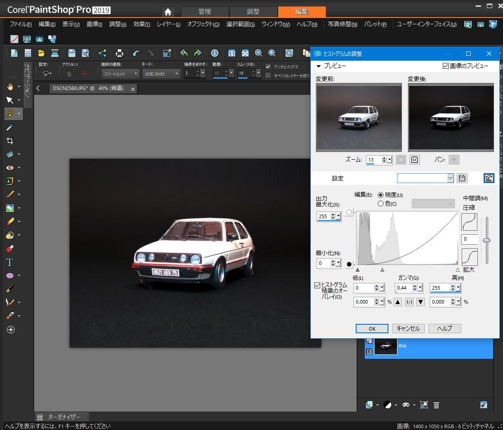Viewport: 503px width, 430px height.
Task: Open the selection type dropdown
Action: 120,74
